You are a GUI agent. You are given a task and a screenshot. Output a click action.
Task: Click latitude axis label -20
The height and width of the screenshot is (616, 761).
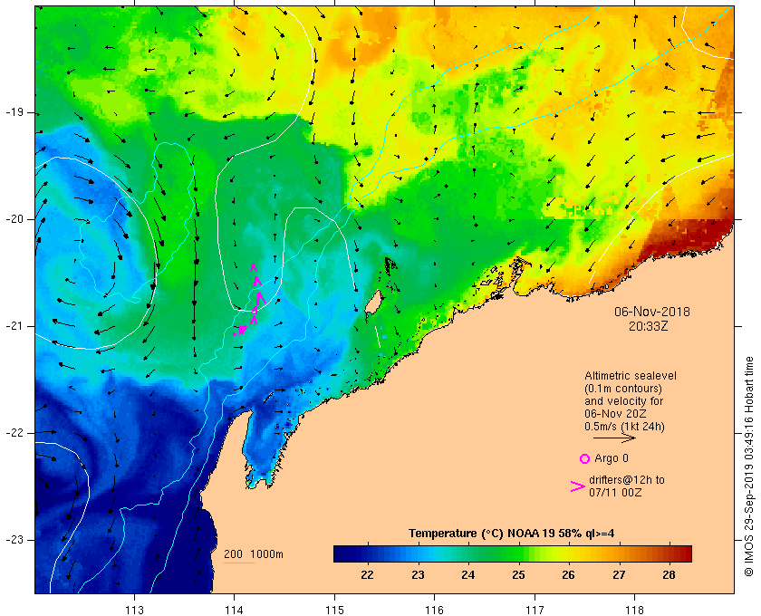[14, 219]
